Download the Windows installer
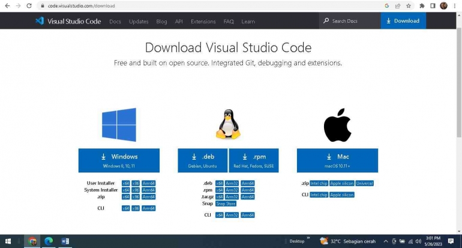 click(x=119, y=160)
